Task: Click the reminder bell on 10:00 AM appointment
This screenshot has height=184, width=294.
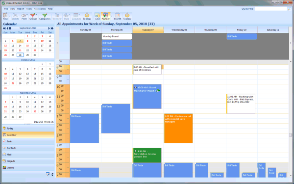Action: (x=135, y=87)
